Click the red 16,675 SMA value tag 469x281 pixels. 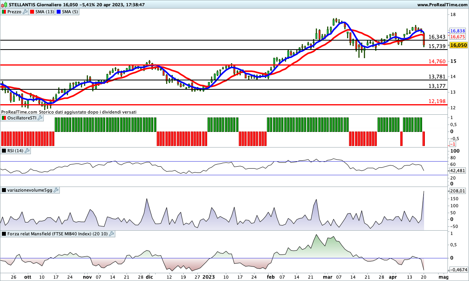click(x=458, y=36)
